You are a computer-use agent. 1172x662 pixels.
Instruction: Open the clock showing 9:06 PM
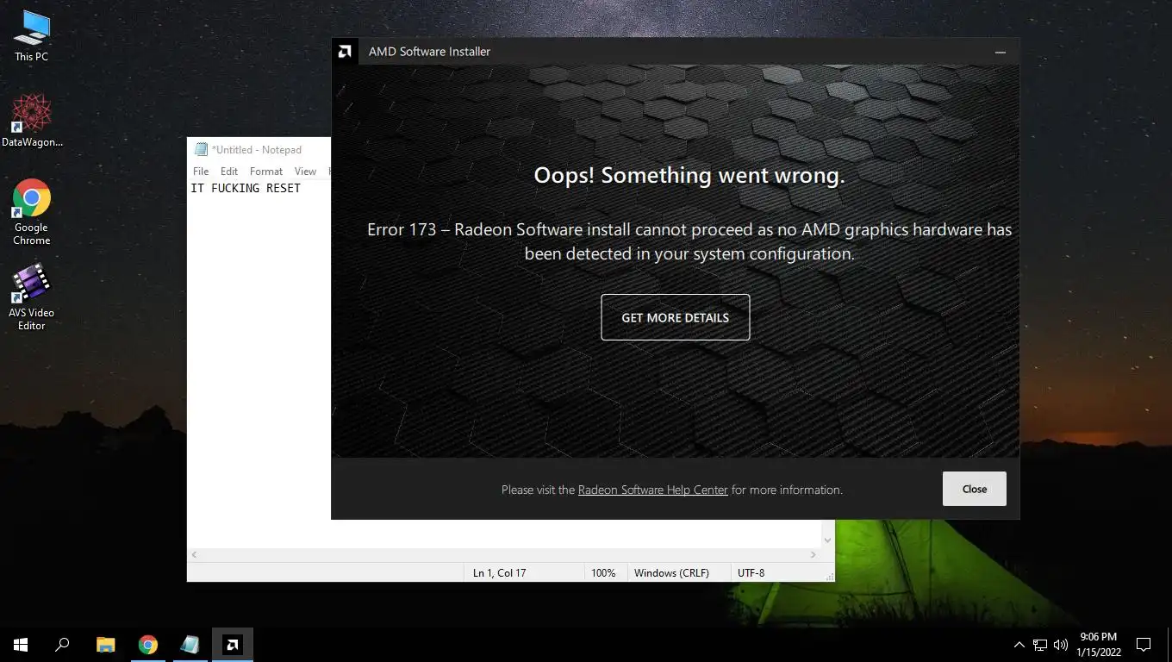(x=1099, y=644)
